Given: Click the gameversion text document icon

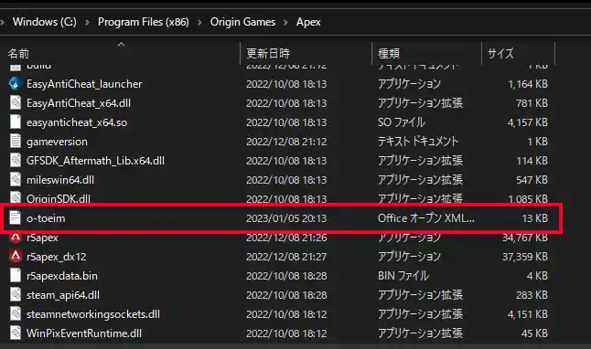Looking at the screenshot, I should pyautogui.click(x=15, y=142).
